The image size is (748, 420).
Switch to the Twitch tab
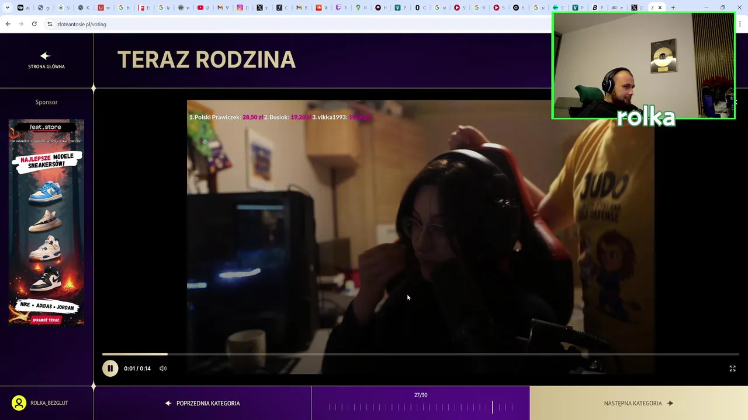pyautogui.click(x=342, y=8)
